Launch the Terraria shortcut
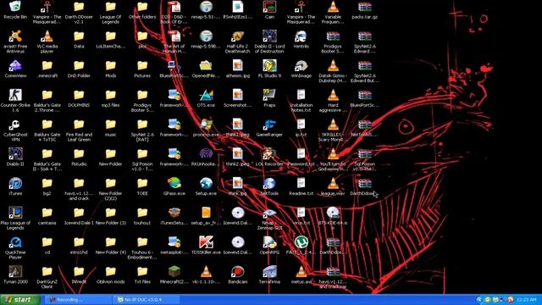The height and width of the screenshot is (305, 542). (x=269, y=271)
